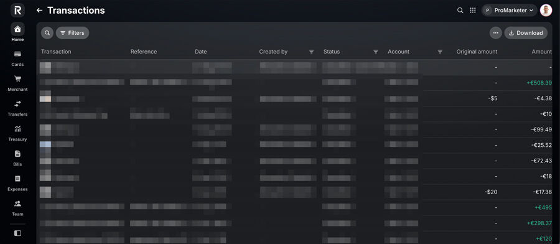Open the -€4.38 transaction row
The width and height of the screenshot is (560, 244).
[294, 98]
